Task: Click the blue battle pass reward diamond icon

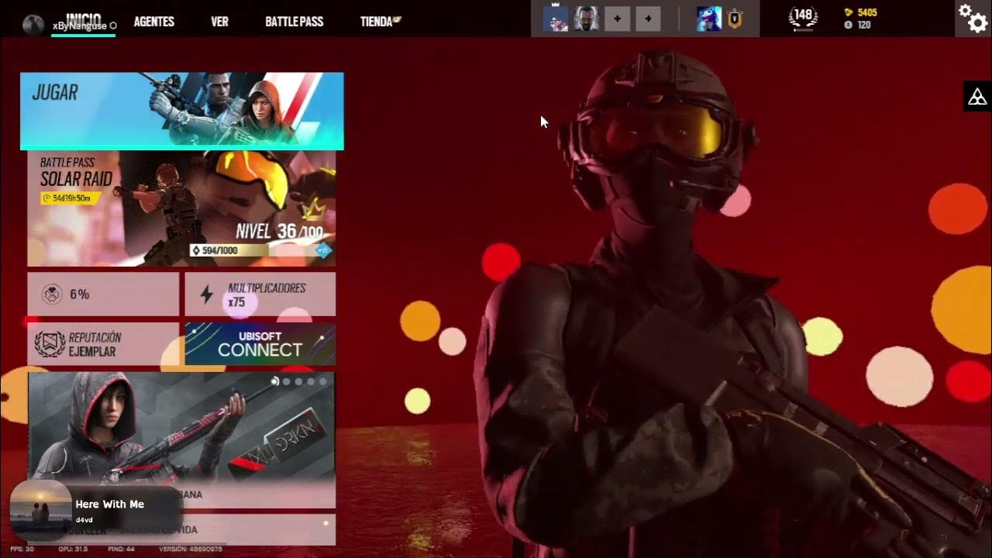Action: [x=324, y=250]
